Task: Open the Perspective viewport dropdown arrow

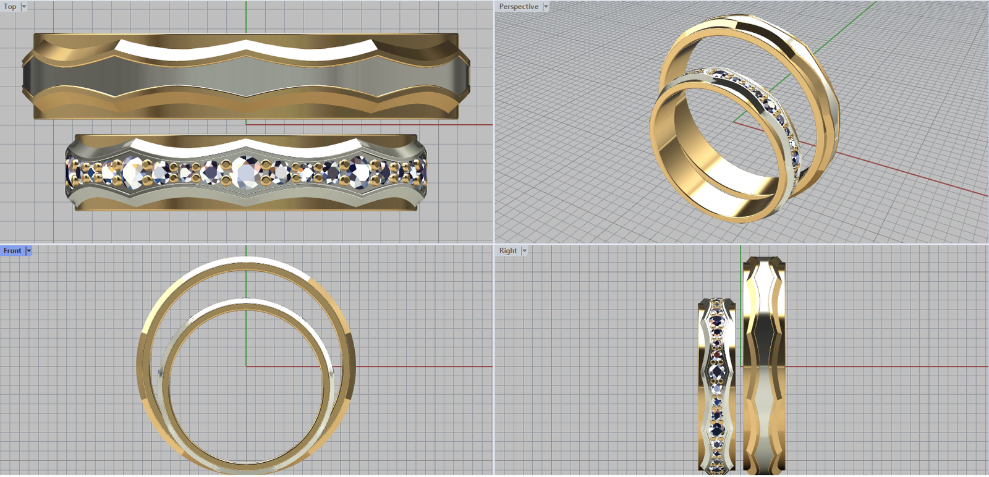Action: tap(546, 7)
